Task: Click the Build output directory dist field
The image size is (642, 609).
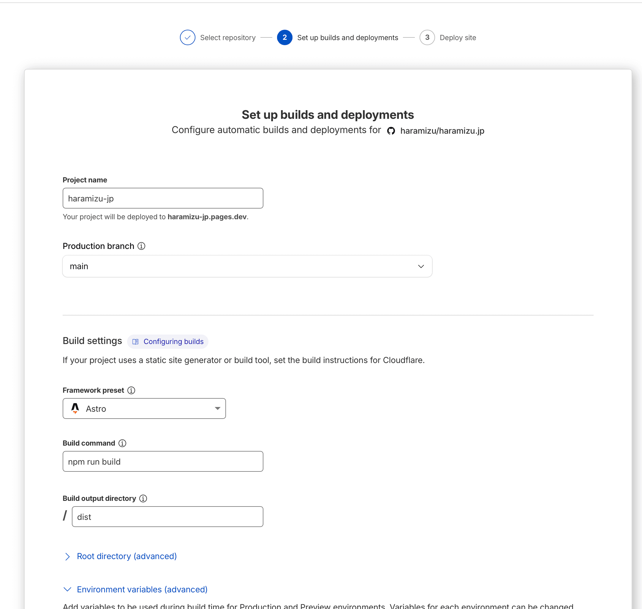Action: 167,517
